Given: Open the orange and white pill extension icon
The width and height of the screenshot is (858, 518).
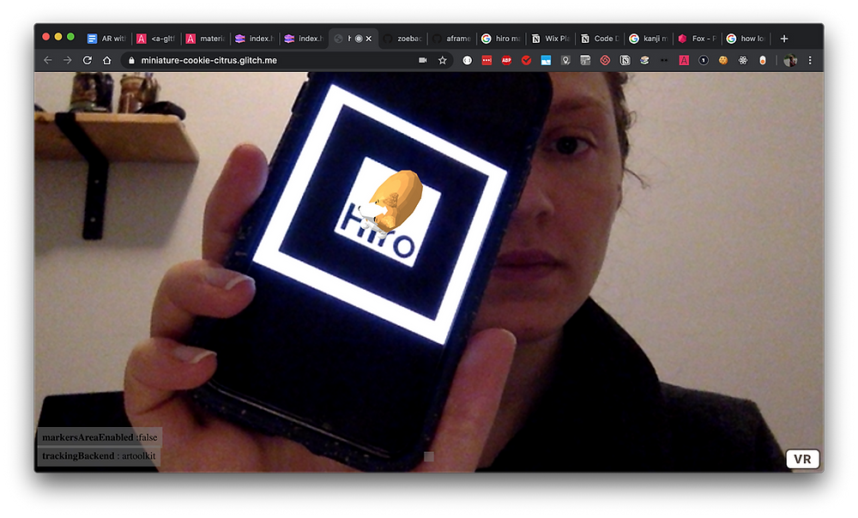Looking at the screenshot, I should [x=763, y=60].
